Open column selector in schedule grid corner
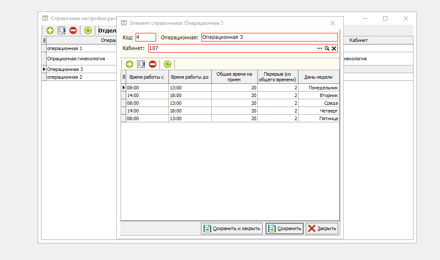This screenshot has height=260, width=440. (124, 77)
